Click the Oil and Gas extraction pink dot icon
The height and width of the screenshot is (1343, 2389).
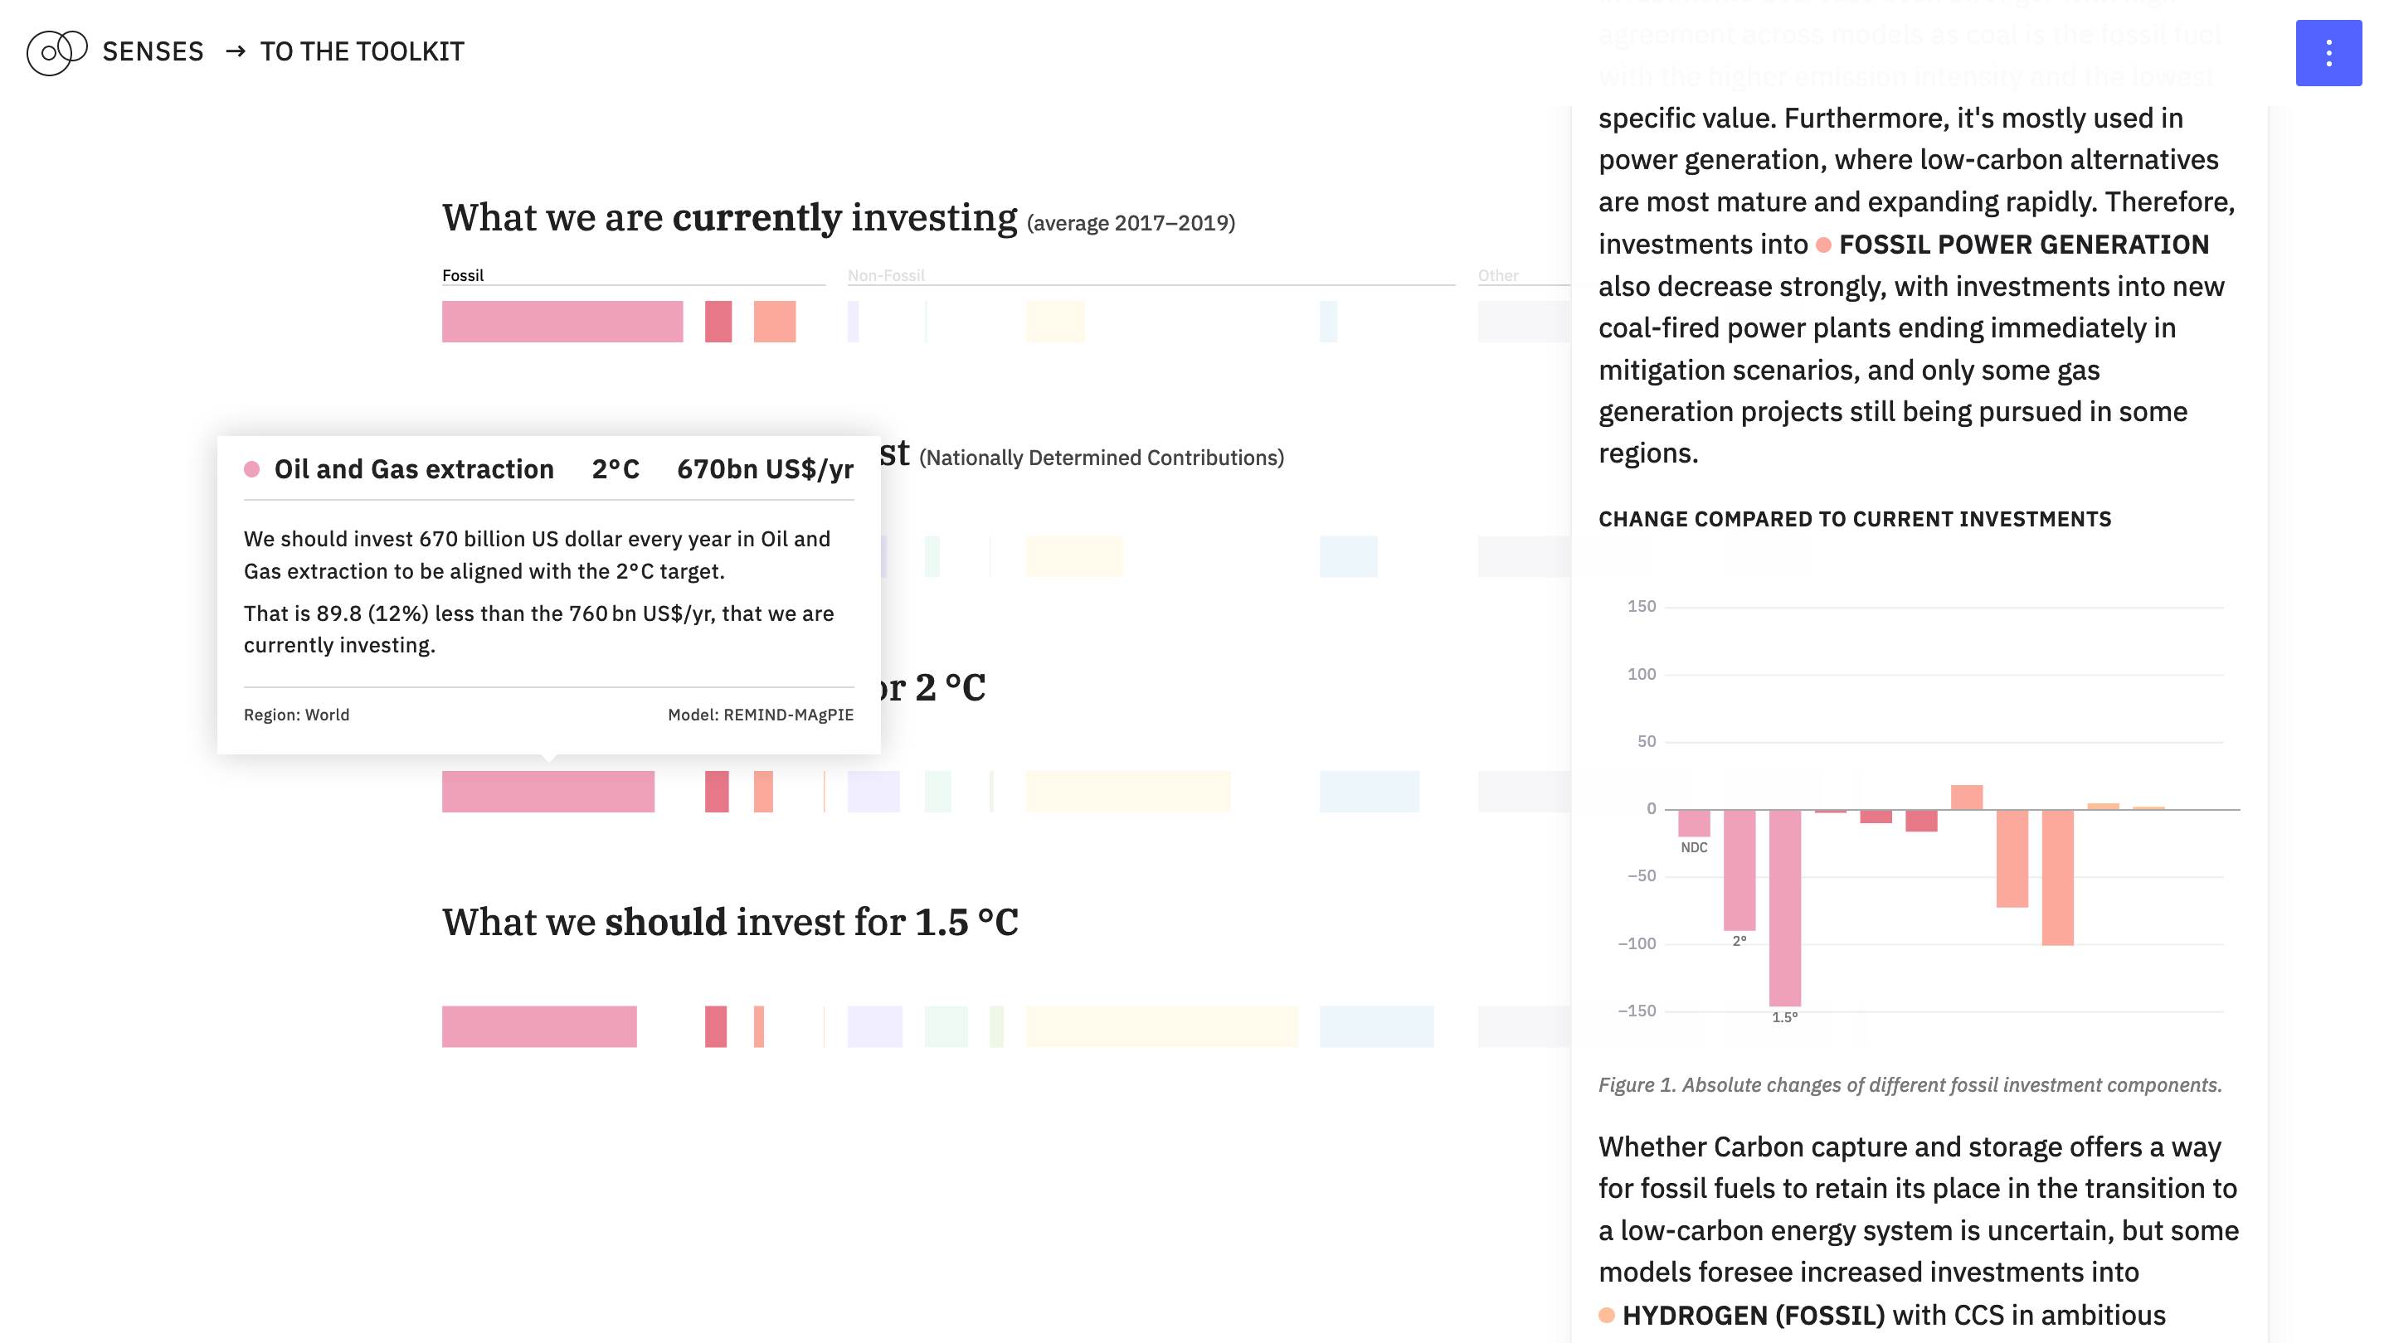click(253, 471)
